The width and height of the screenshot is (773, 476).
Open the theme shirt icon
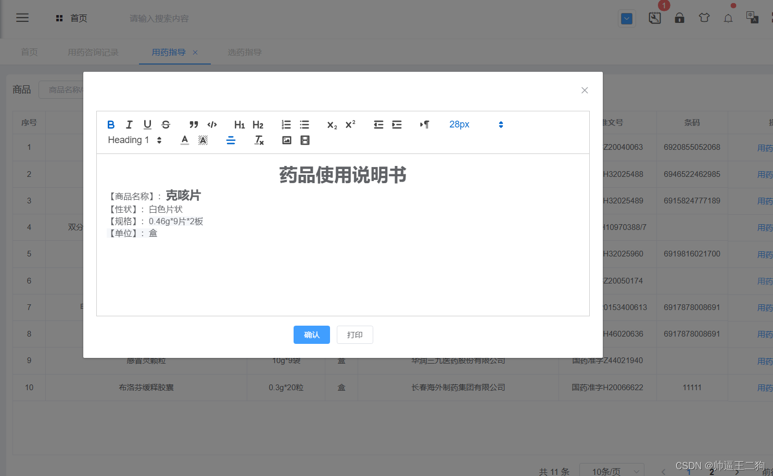[704, 18]
